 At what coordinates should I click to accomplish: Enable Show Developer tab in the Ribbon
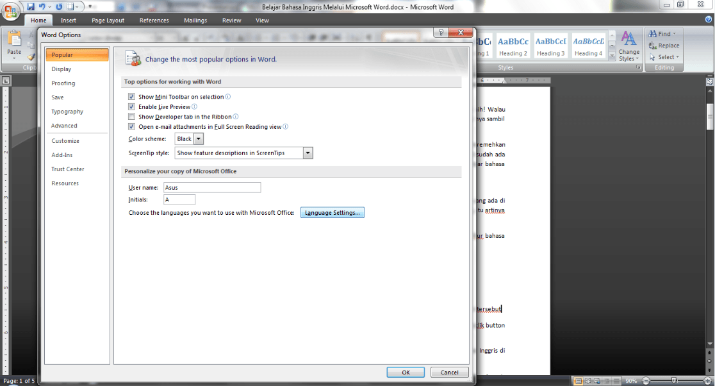(131, 117)
